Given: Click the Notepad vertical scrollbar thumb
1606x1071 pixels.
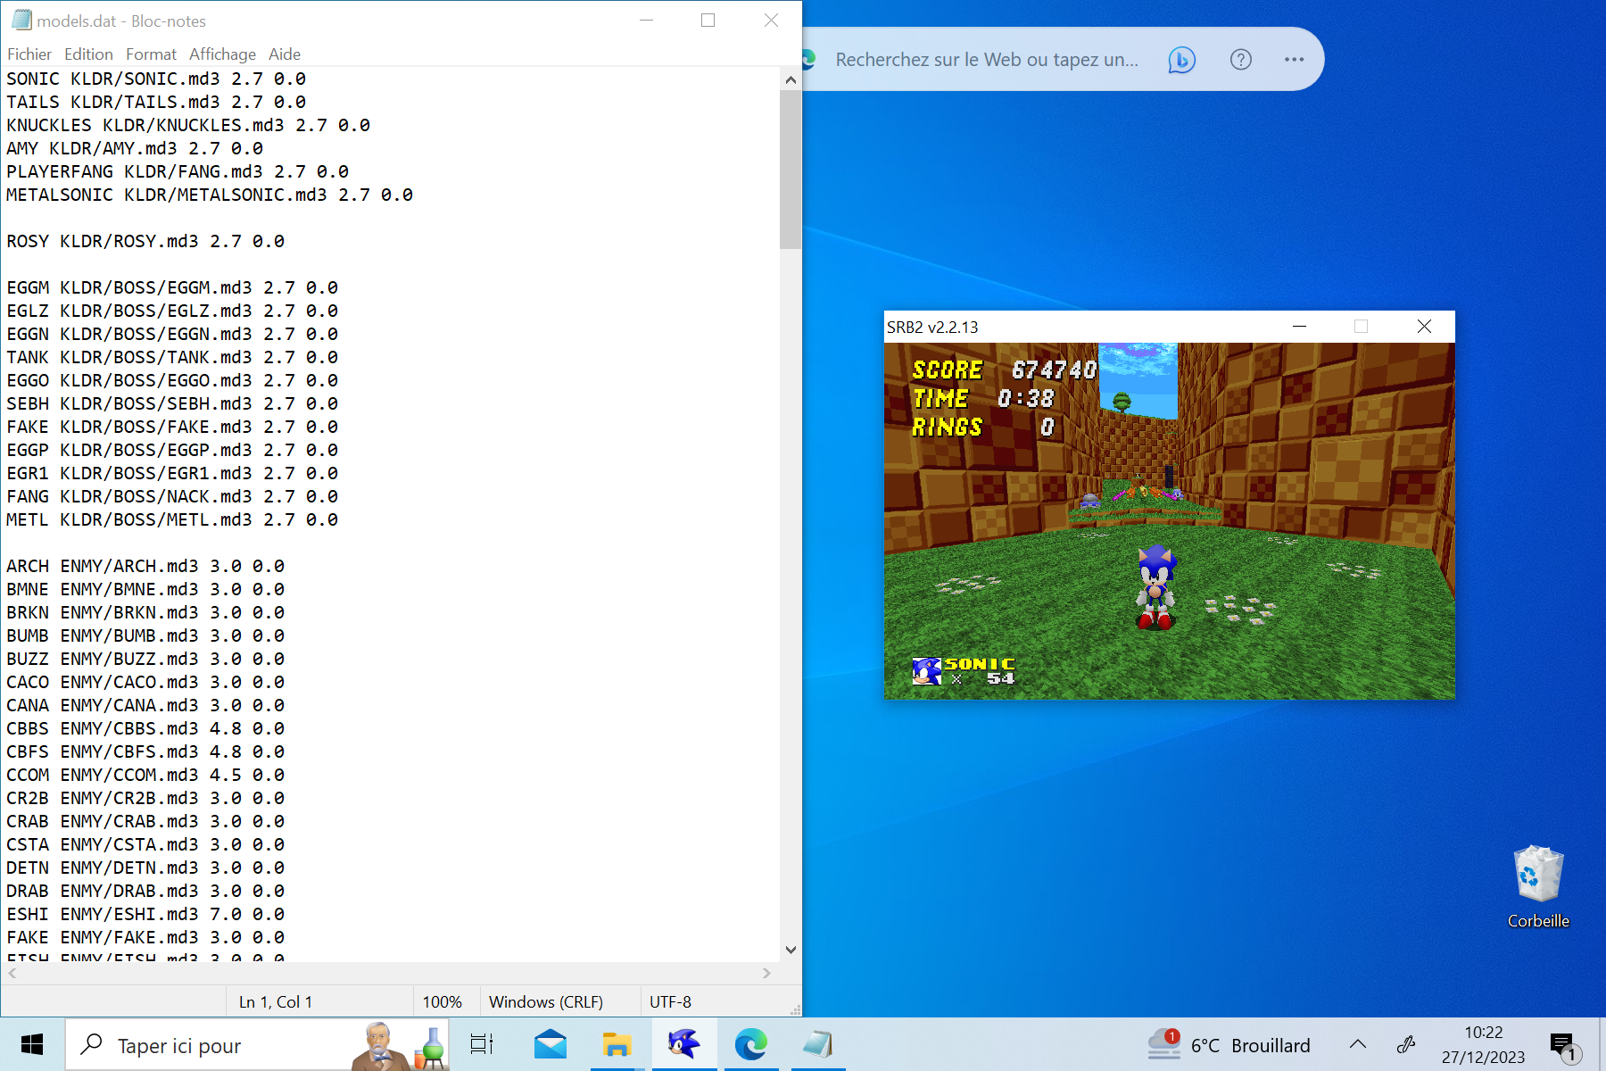Looking at the screenshot, I should pos(791,170).
